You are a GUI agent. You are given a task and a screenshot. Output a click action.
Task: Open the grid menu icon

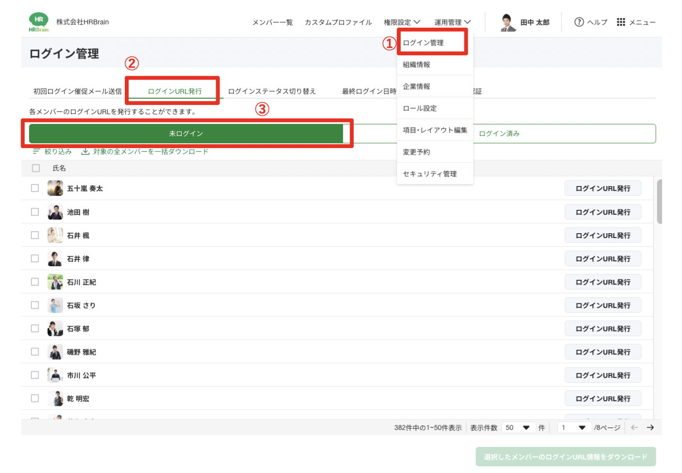point(621,22)
